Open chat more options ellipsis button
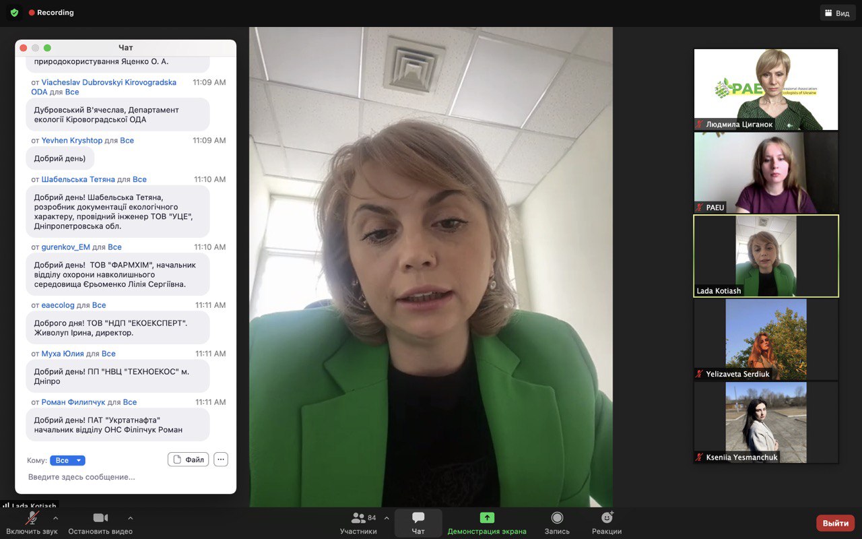Screen dimensions: 862x539 pos(221,459)
